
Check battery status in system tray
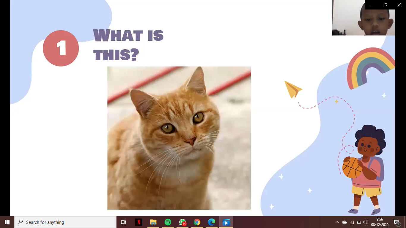(359, 222)
